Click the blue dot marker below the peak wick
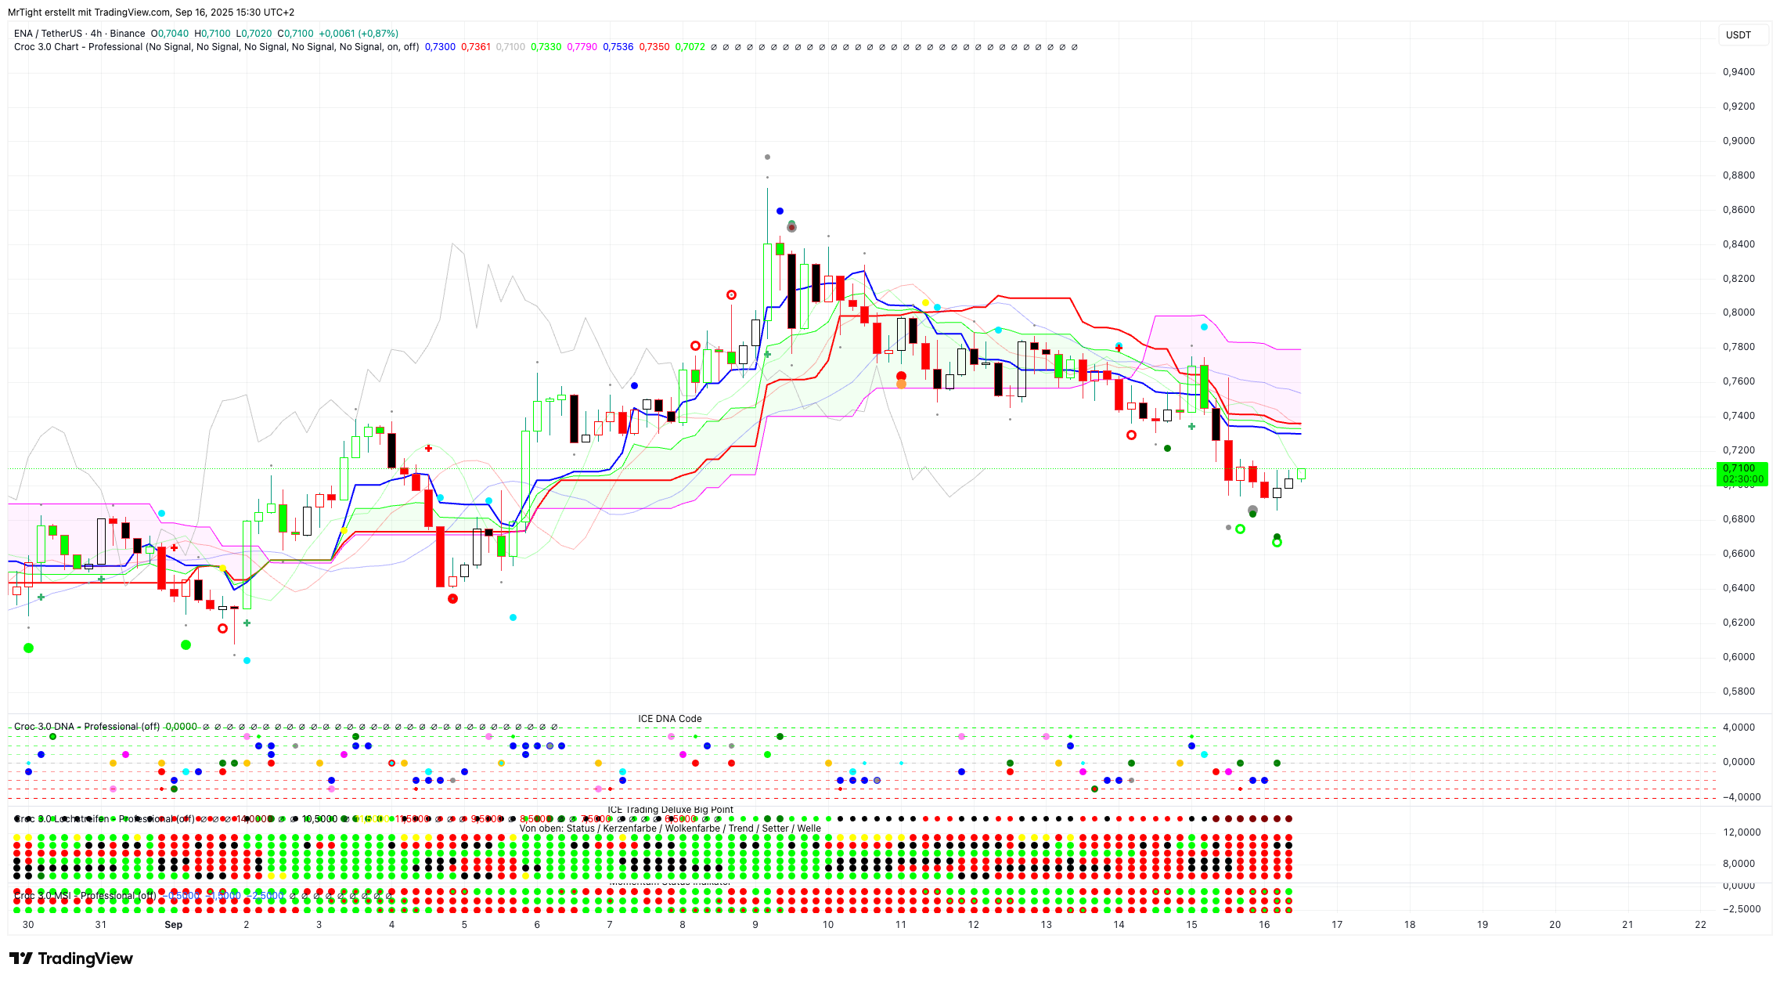This screenshot has width=1780, height=982. click(x=780, y=211)
